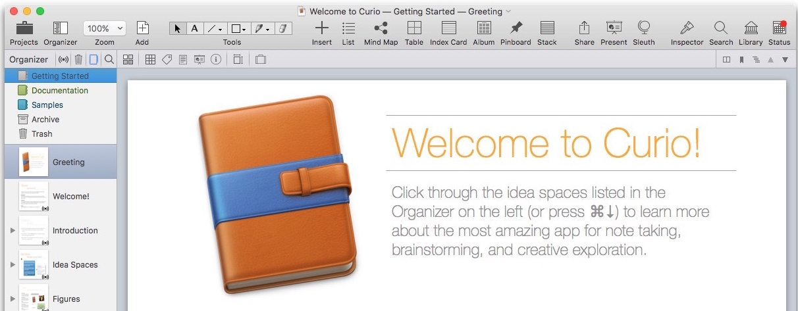Open the Search magnifier in toolbar
This screenshot has width=798, height=311.
[x=721, y=28]
